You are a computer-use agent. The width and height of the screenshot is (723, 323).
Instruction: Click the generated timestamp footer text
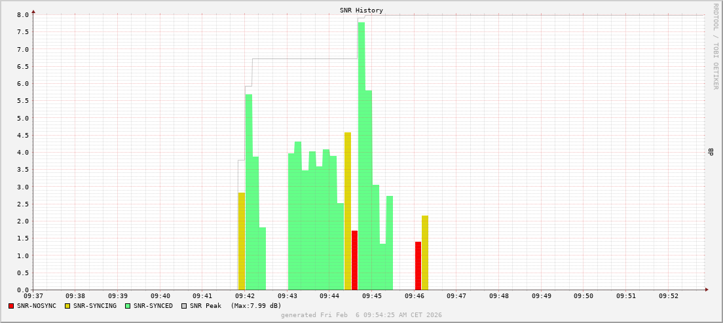click(x=361, y=315)
